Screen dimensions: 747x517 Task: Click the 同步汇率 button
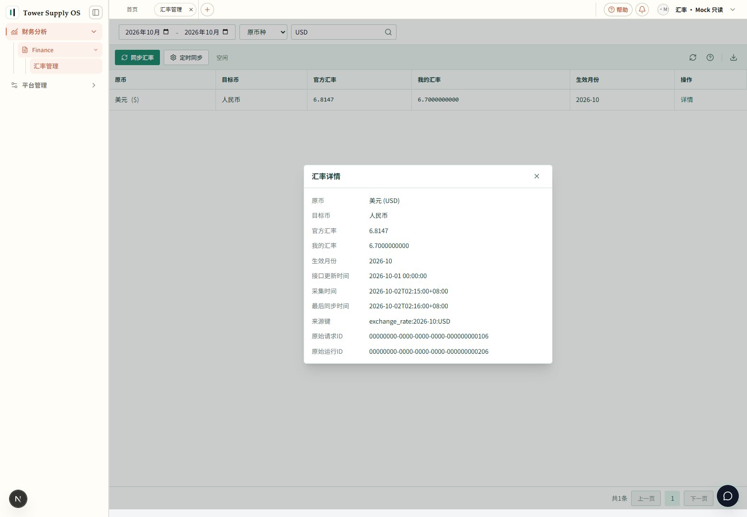click(x=137, y=57)
